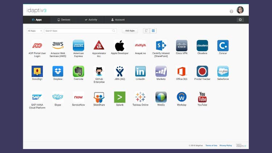Open the Activity tab
This screenshot has height=153, width=272.
[x=91, y=20]
